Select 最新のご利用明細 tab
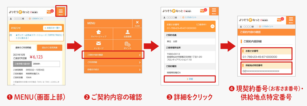 pyautogui.click(x=23, y=48)
